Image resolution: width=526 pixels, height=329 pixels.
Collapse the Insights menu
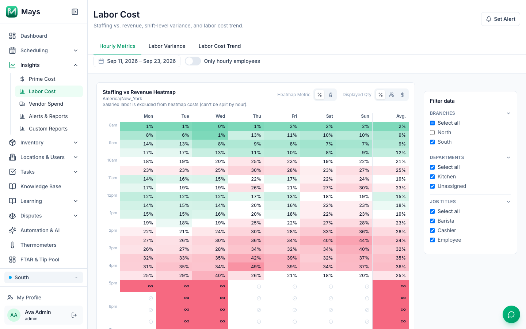pos(43,65)
